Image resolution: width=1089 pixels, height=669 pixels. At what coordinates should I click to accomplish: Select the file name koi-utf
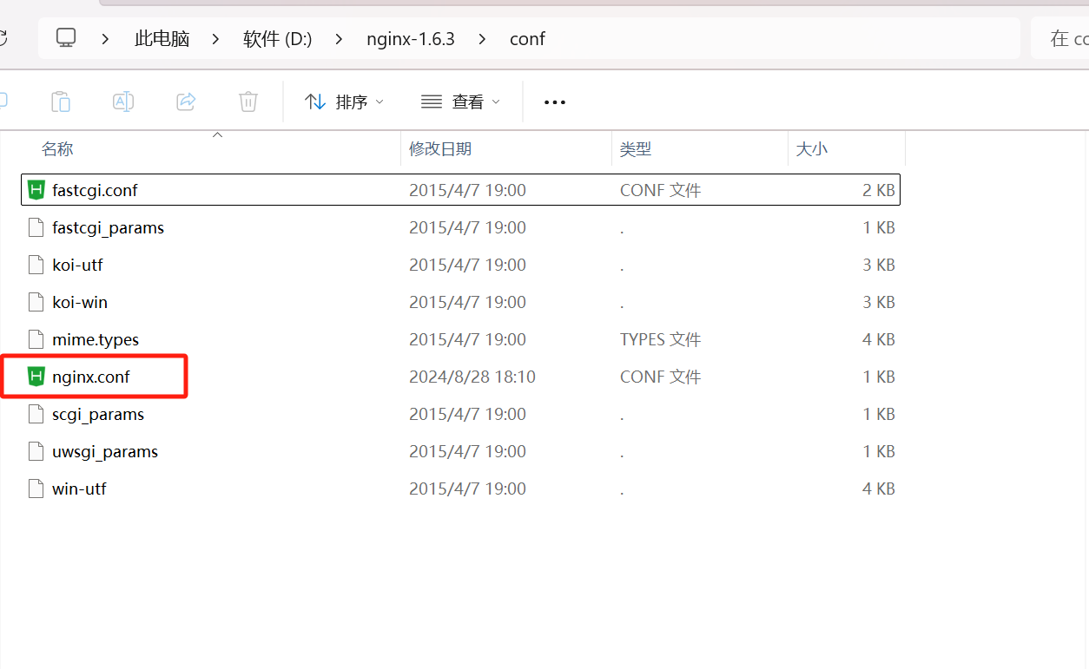tap(77, 265)
